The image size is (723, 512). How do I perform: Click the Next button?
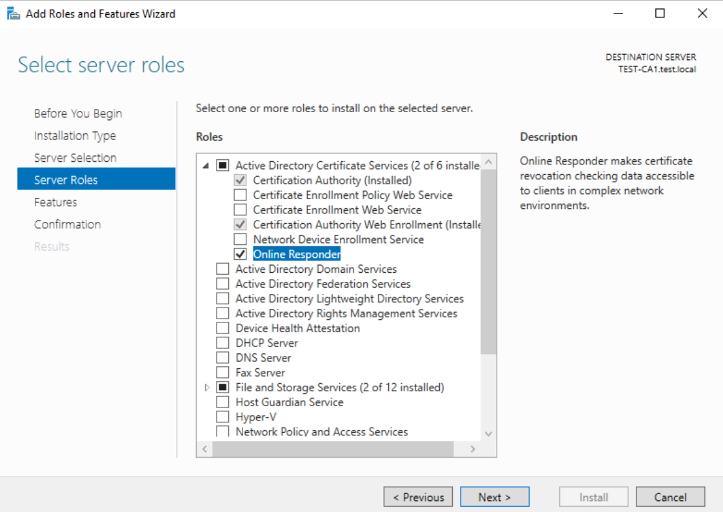494,497
